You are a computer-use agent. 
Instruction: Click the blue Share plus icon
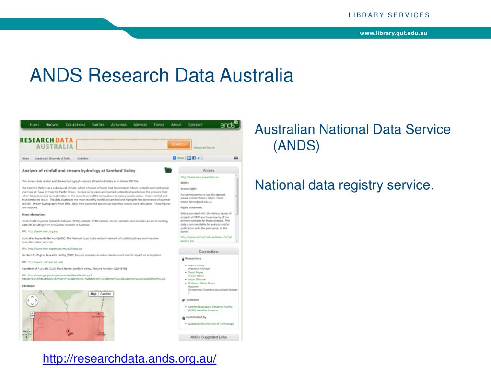click(175, 158)
